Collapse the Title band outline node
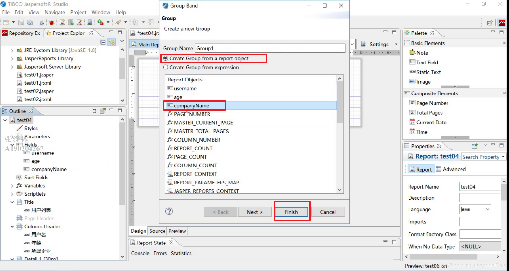The height and width of the screenshot is (271, 509). [x=12, y=202]
